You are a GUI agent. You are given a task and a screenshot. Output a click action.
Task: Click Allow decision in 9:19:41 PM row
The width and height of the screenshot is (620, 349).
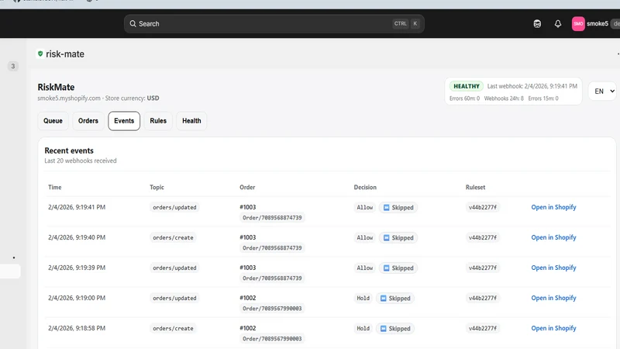[364, 207]
